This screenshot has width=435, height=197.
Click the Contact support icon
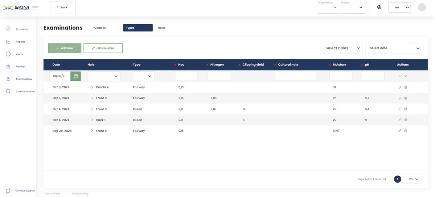coord(8,190)
